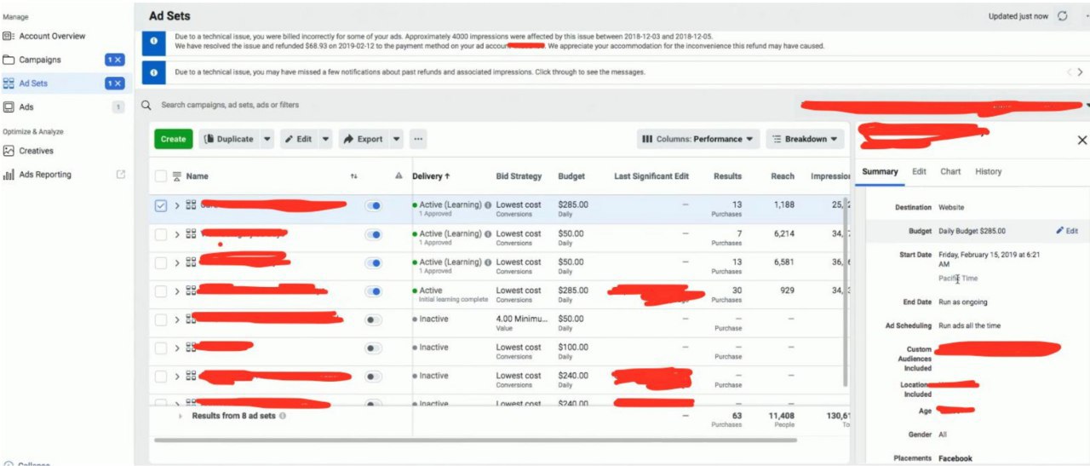Click the green Create button
This screenshot has height=466, width=1090.
[173, 139]
